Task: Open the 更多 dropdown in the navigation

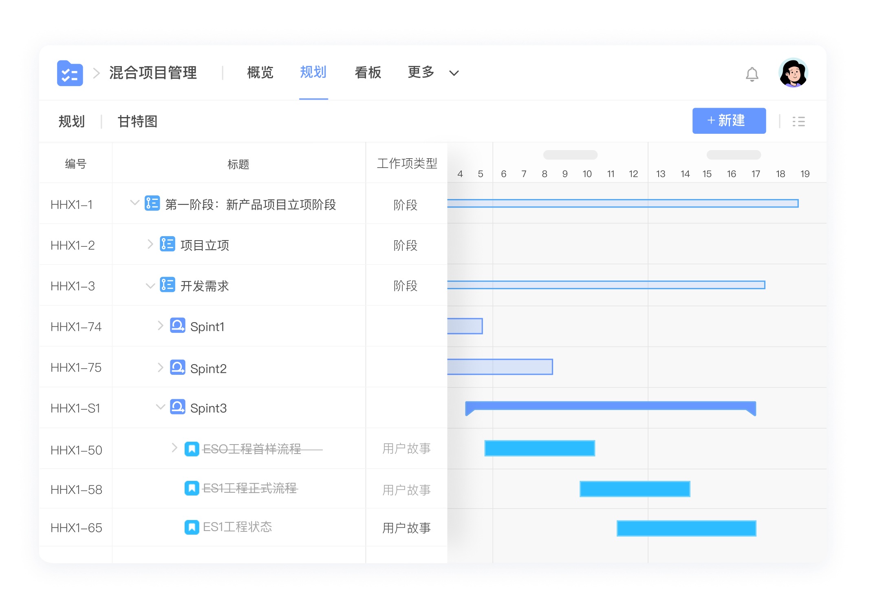Action: point(420,73)
